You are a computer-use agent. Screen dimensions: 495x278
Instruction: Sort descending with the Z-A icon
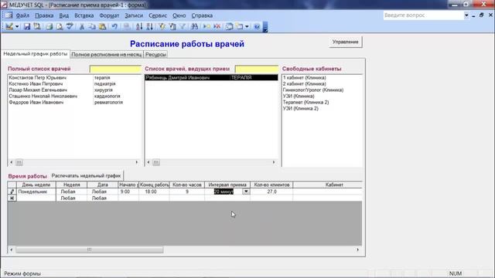(149, 26)
